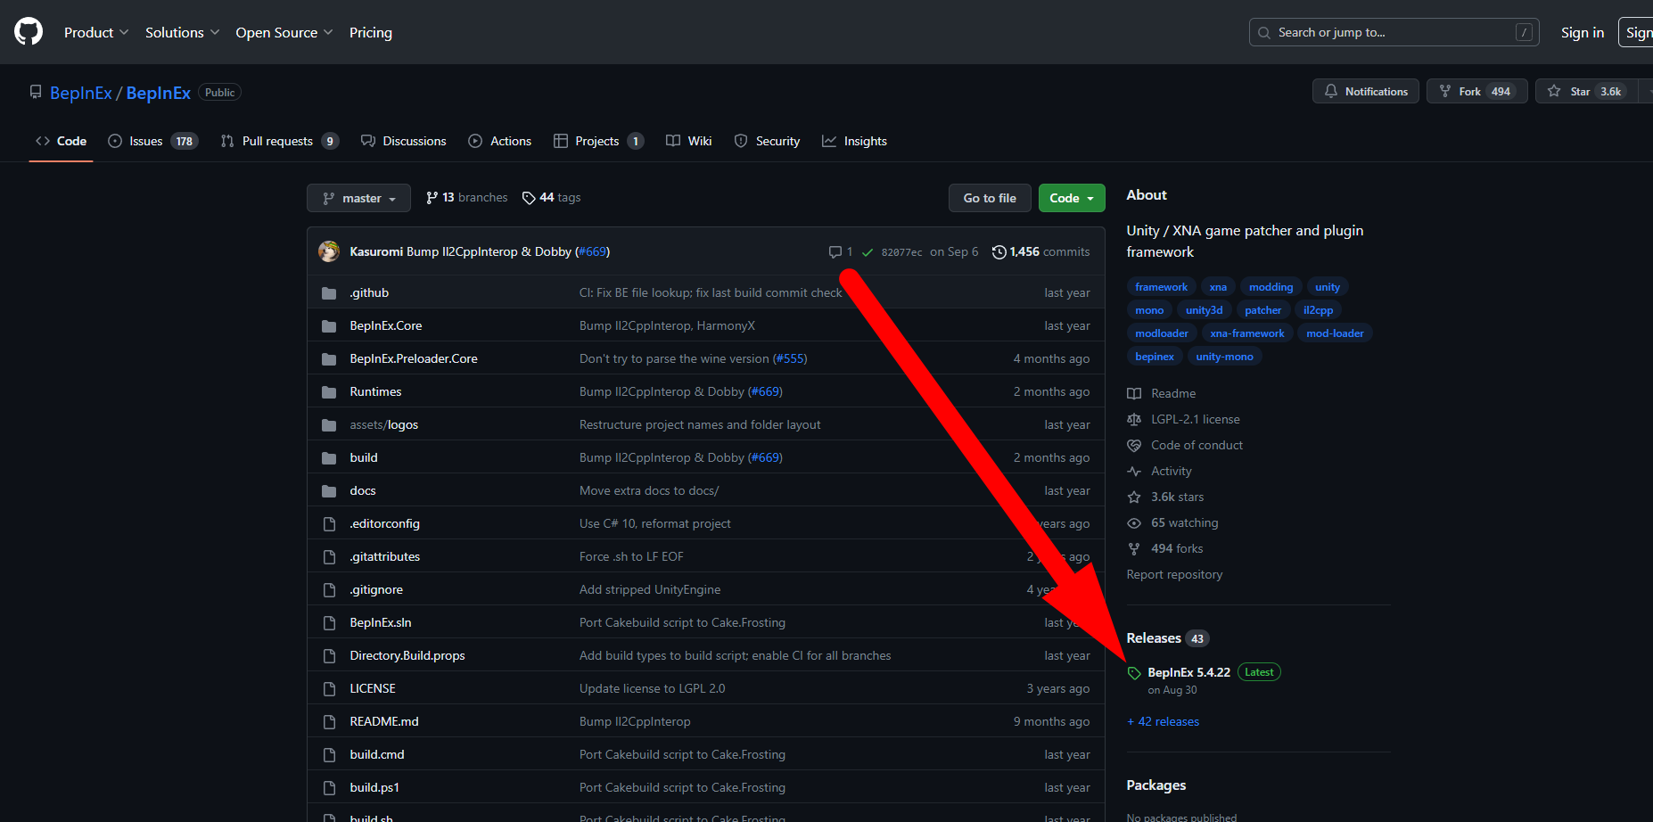Click the unity-mono topic tag

[x=1224, y=357]
